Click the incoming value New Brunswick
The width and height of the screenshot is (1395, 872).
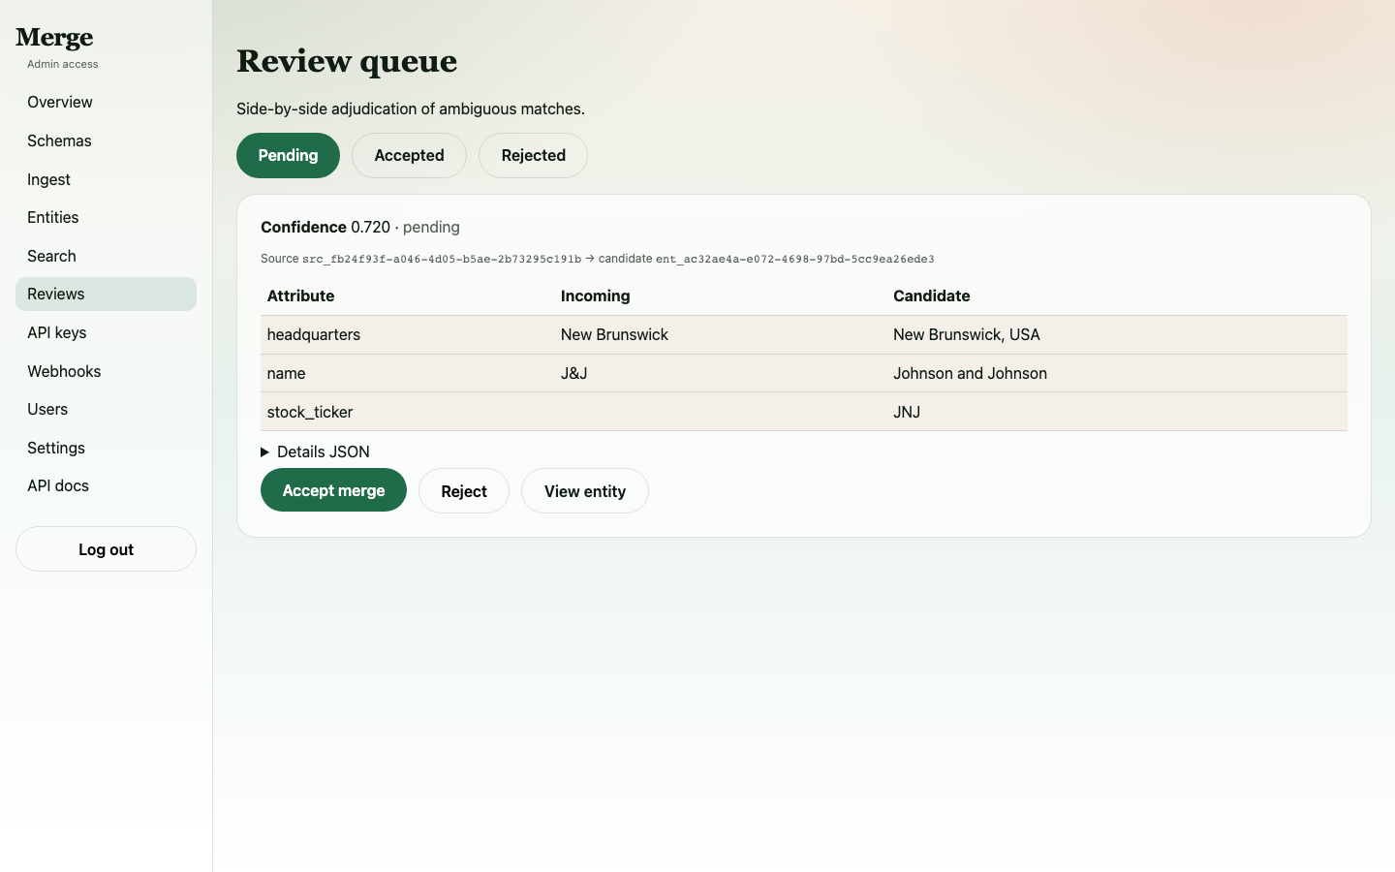pyautogui.click(x=614, y=334)
